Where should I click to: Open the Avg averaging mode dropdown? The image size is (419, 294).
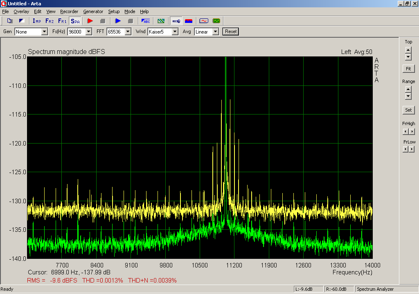pyautogui.click(x=215, y=32)
